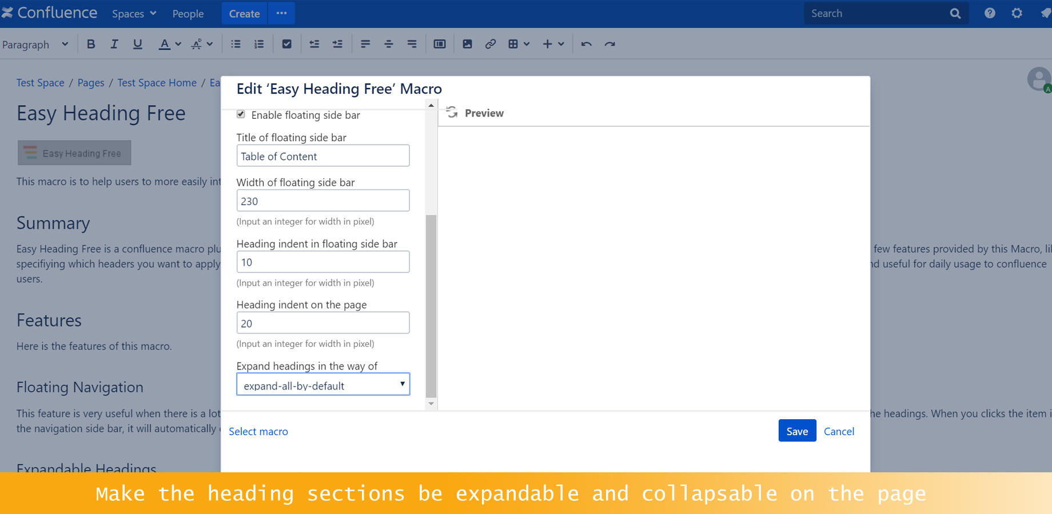This screenshot has height=514, width=1052.
Task: Expand the text color options arrow
Action: 178,44
